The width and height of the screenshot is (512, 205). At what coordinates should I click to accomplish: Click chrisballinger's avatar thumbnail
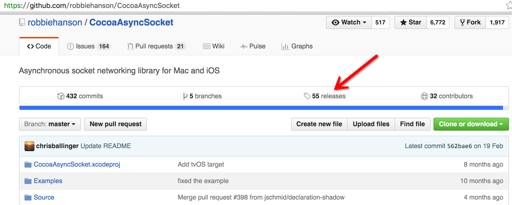(29, 146)
